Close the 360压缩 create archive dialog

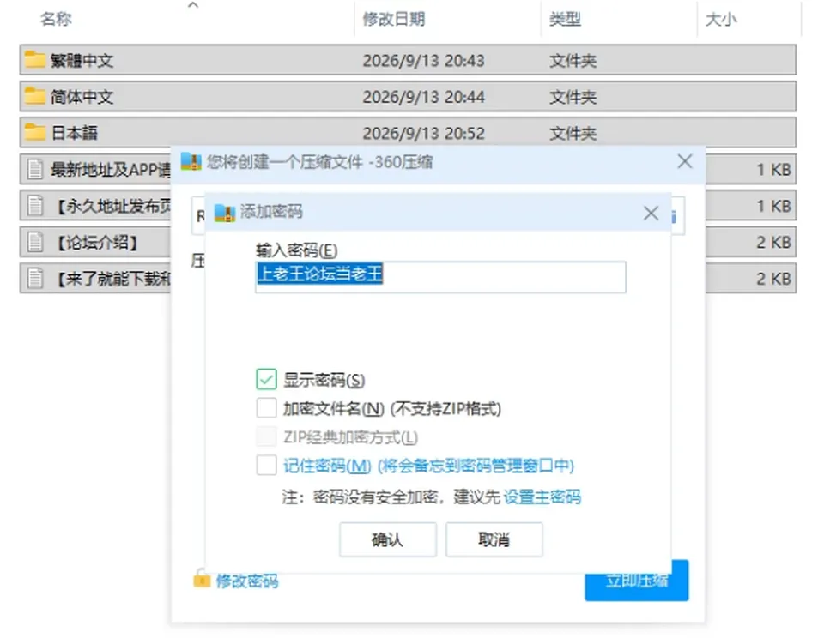(x=685, y=161)
